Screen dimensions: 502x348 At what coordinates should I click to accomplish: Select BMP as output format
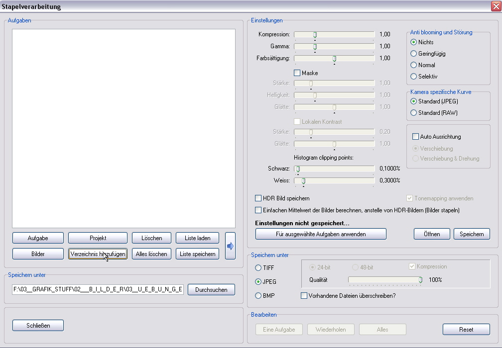coord(258,296)
